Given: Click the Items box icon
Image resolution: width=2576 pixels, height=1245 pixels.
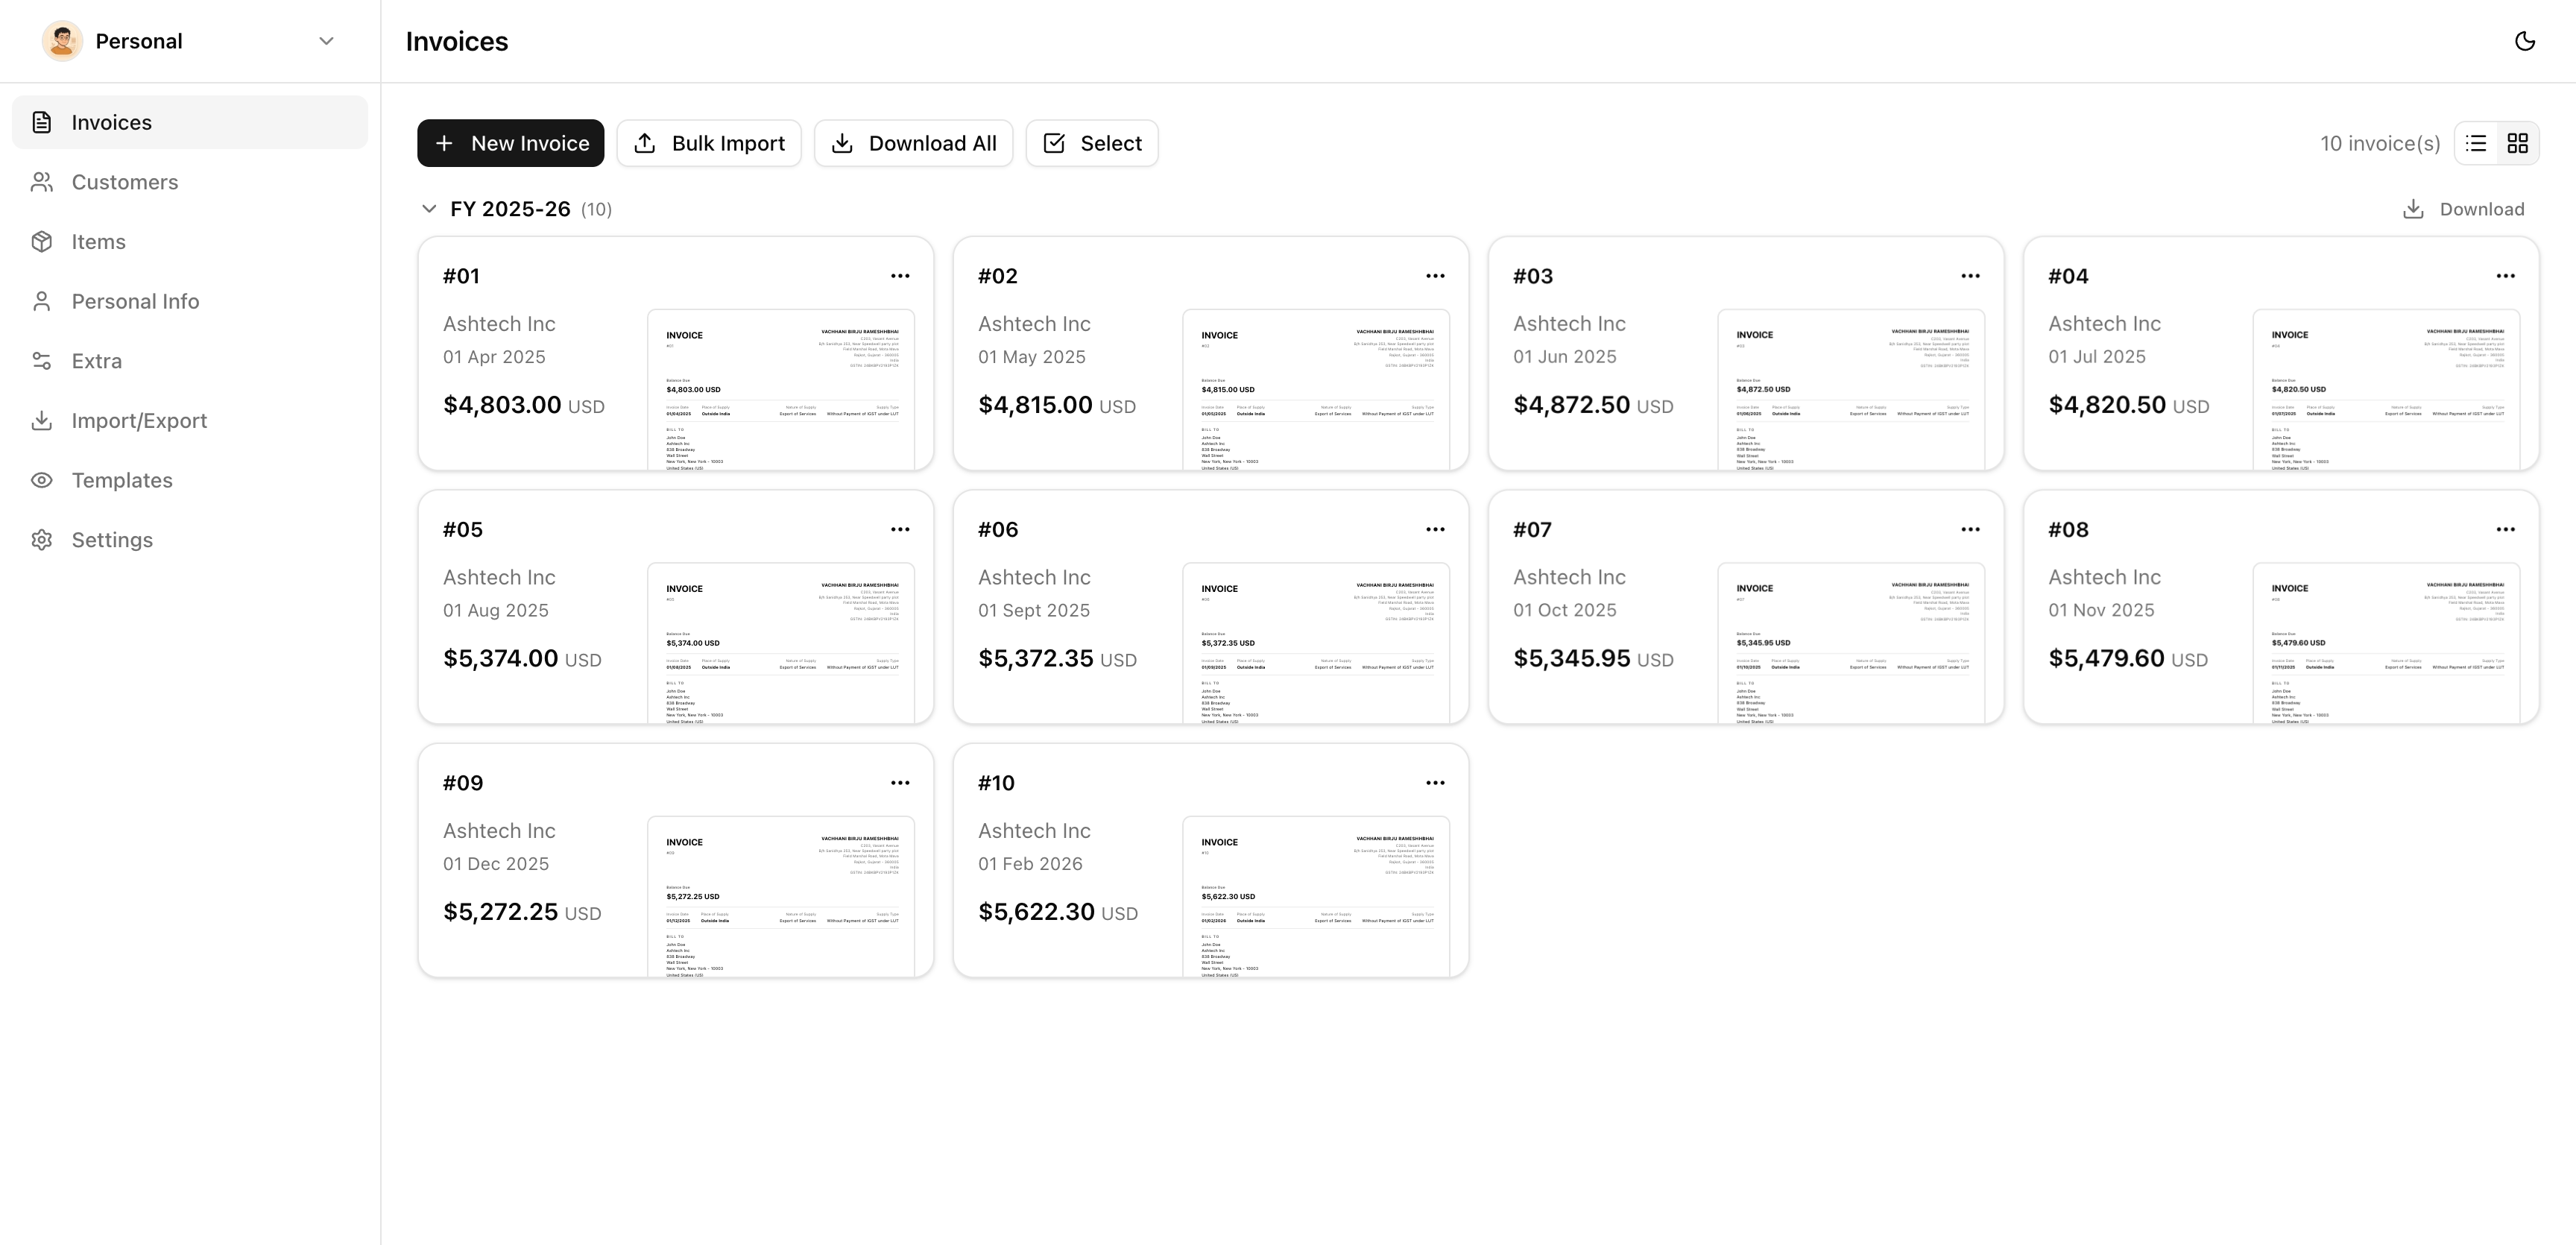Looking at the screenshot, I should click(41, 242).
